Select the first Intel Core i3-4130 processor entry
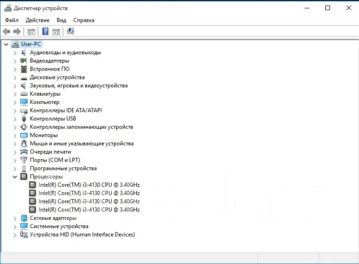359x264 pixels. (89, 185)
